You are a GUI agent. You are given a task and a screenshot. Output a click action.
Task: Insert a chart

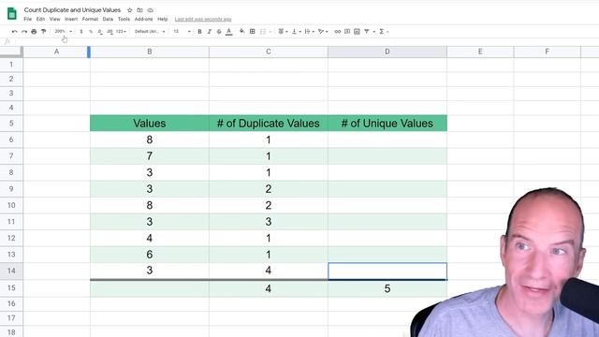357,31
